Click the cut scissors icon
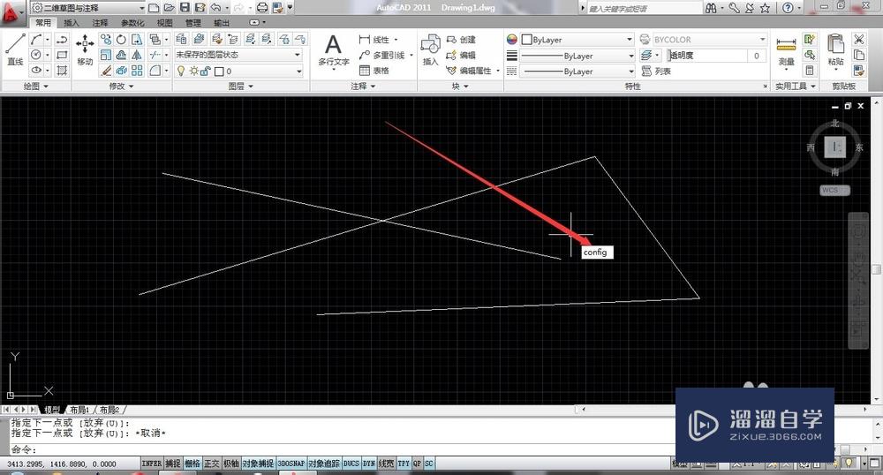883x475 pixels. point(859,40)
